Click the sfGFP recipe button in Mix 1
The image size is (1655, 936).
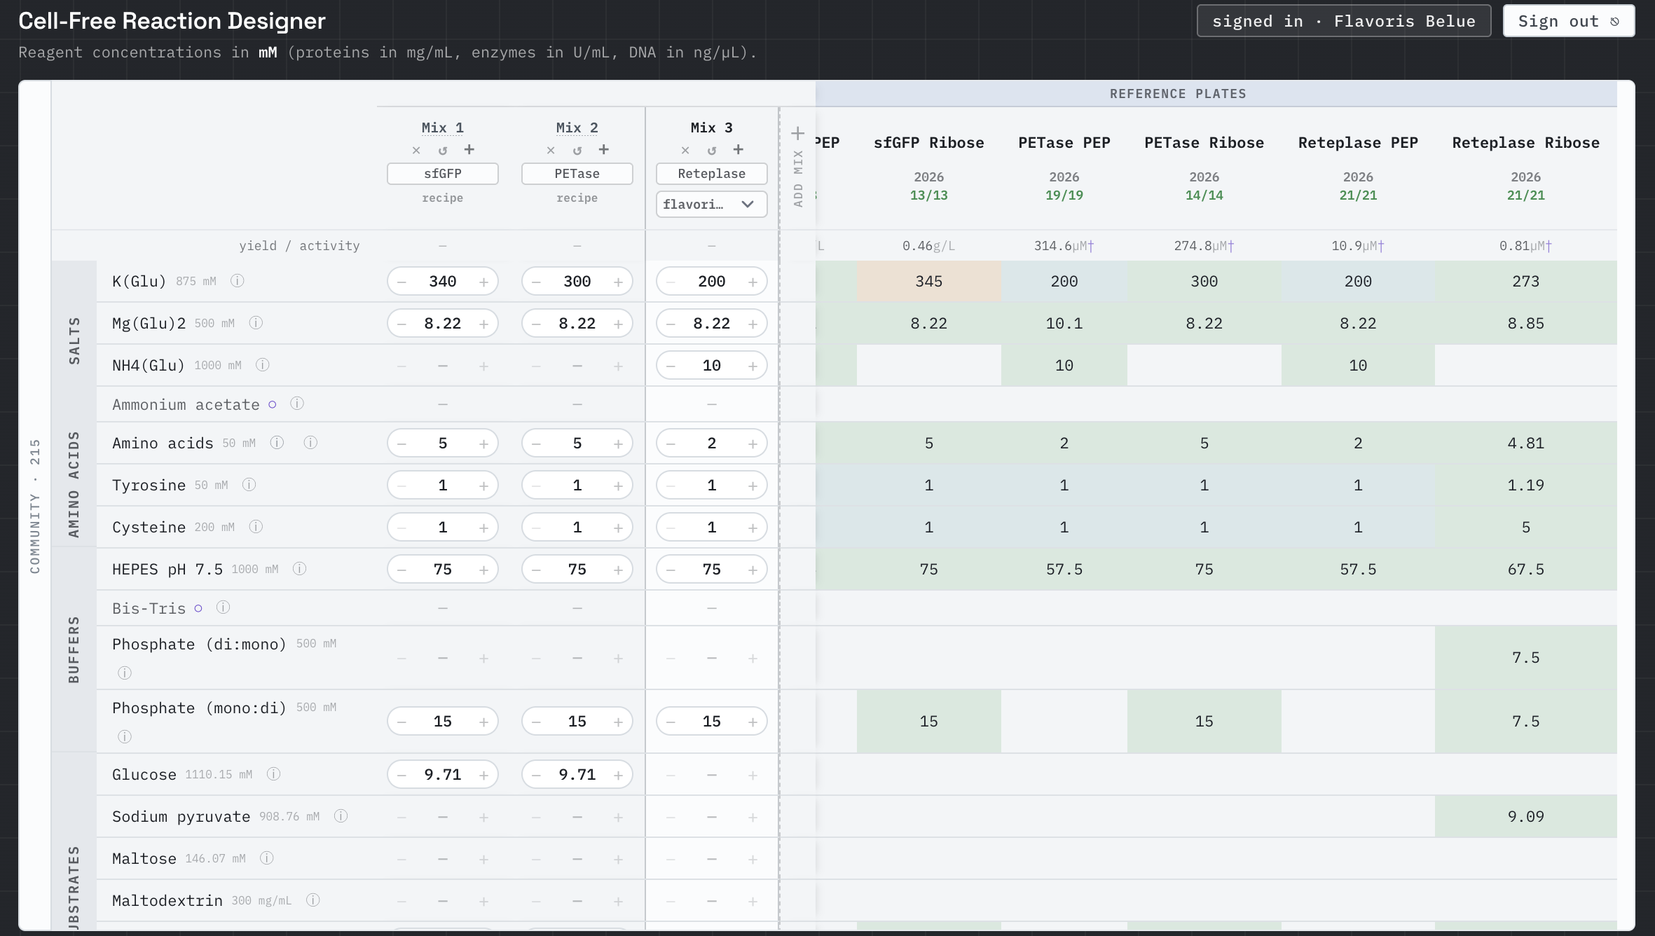click(443, 174)
